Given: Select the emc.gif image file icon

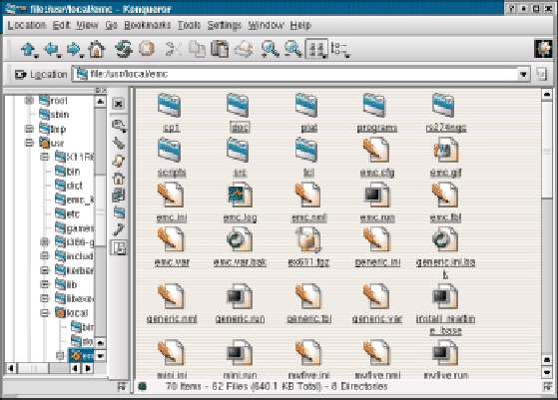Looking at the screenshot, I should (445, 151).
